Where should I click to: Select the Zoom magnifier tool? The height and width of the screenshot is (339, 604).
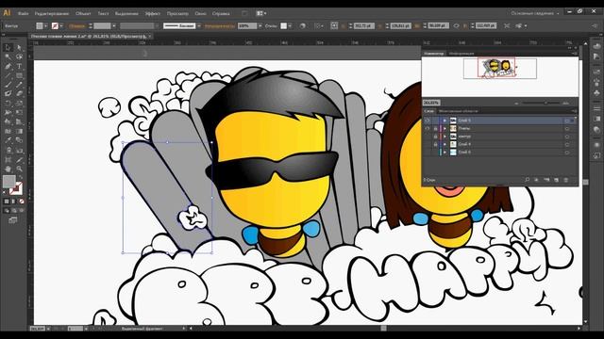19,169
